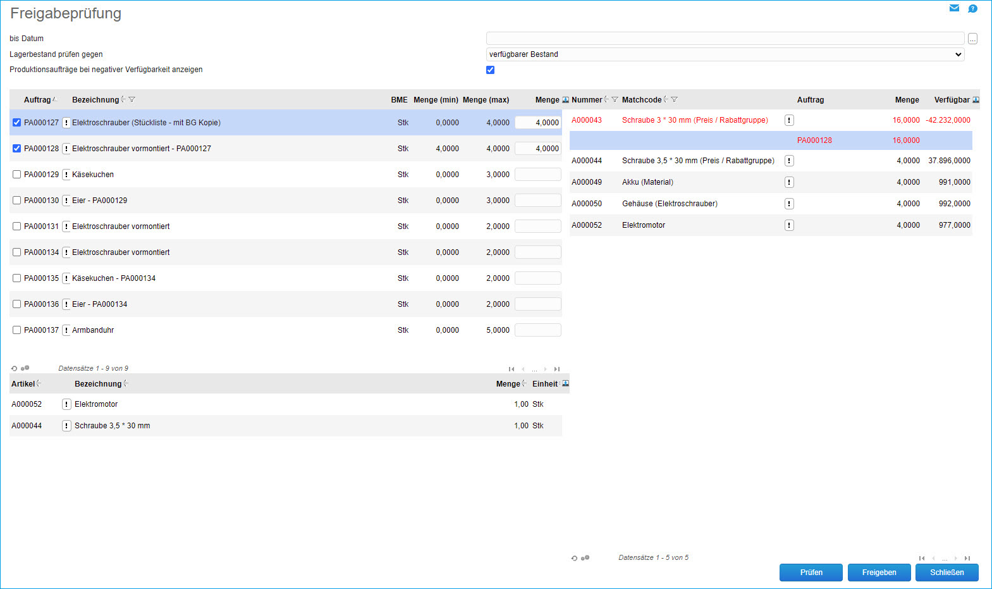The height and width of the screenshot is (589, 992).
Task: Click the Freigeben button
Action: 879,573
